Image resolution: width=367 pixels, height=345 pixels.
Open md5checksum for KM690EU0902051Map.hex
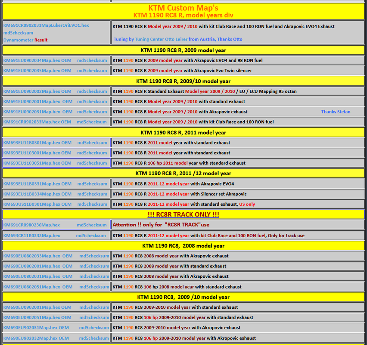tap(94, 317)
